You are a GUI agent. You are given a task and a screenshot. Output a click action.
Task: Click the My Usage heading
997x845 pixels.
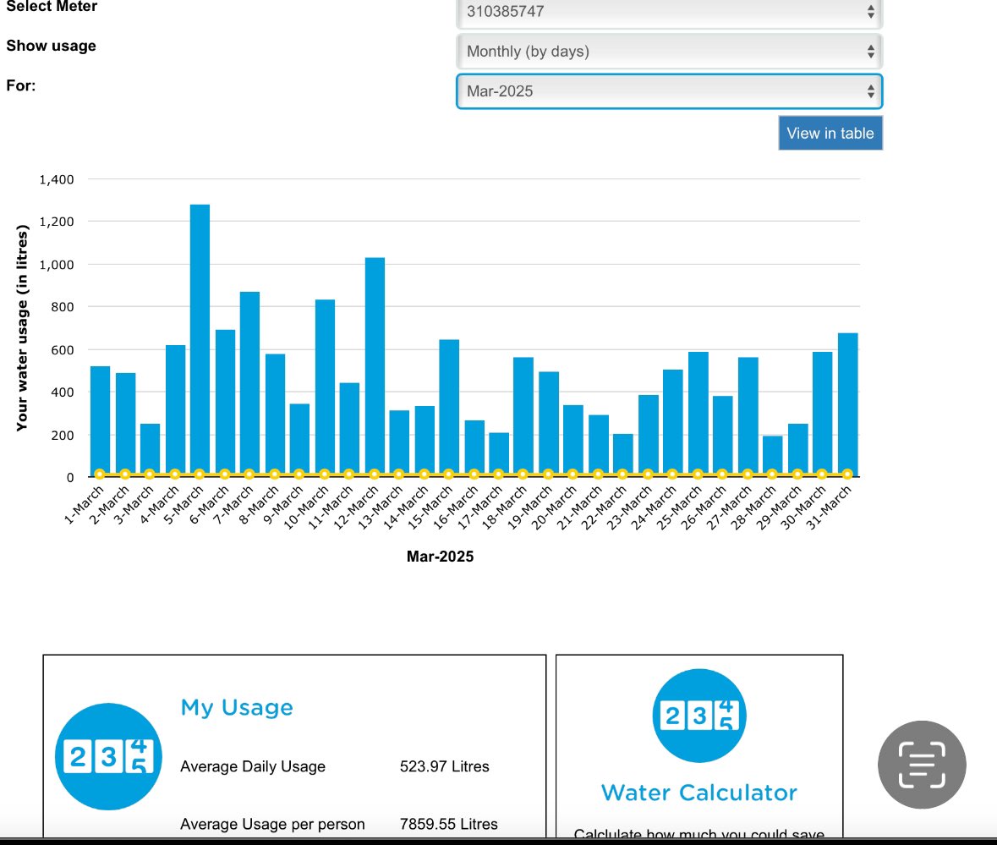pyautogui.click(x=237, y=708)
